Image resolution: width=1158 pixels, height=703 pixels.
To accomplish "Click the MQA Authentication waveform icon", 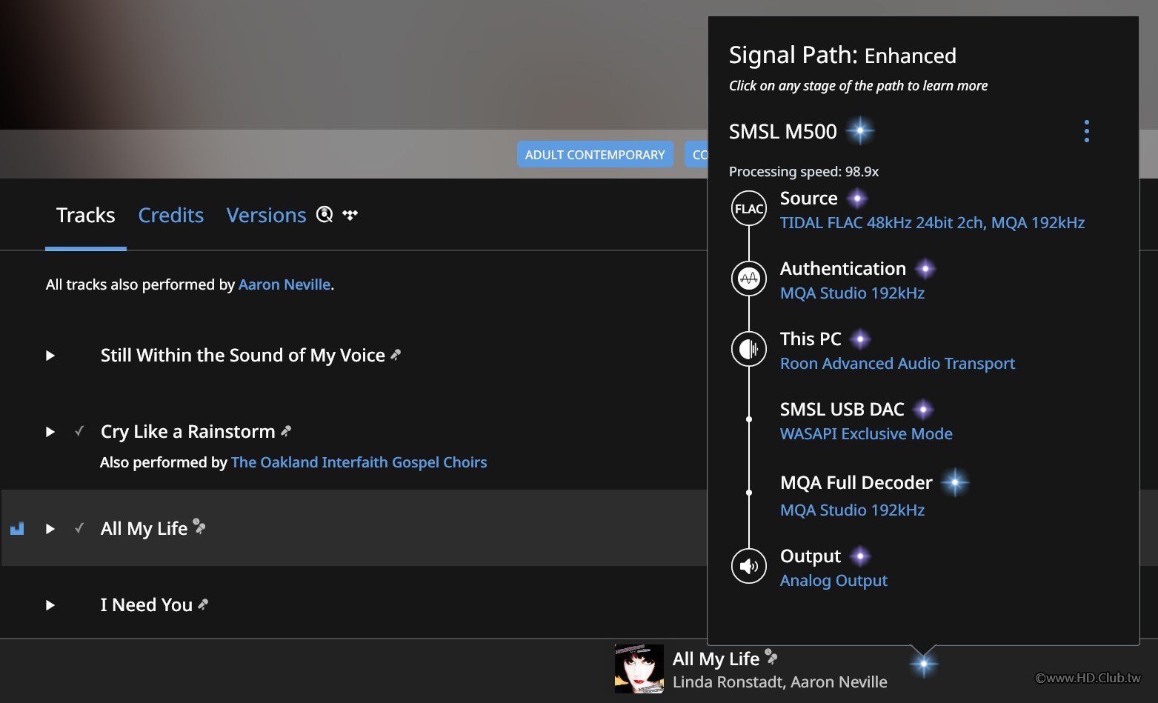I will [x=748, y=279].
